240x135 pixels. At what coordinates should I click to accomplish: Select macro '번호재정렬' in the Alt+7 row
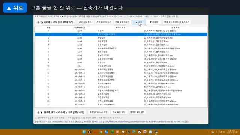pos(102,52)
